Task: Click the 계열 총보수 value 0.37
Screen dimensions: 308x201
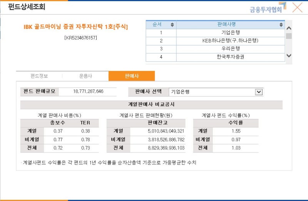Action: [58, 131]
